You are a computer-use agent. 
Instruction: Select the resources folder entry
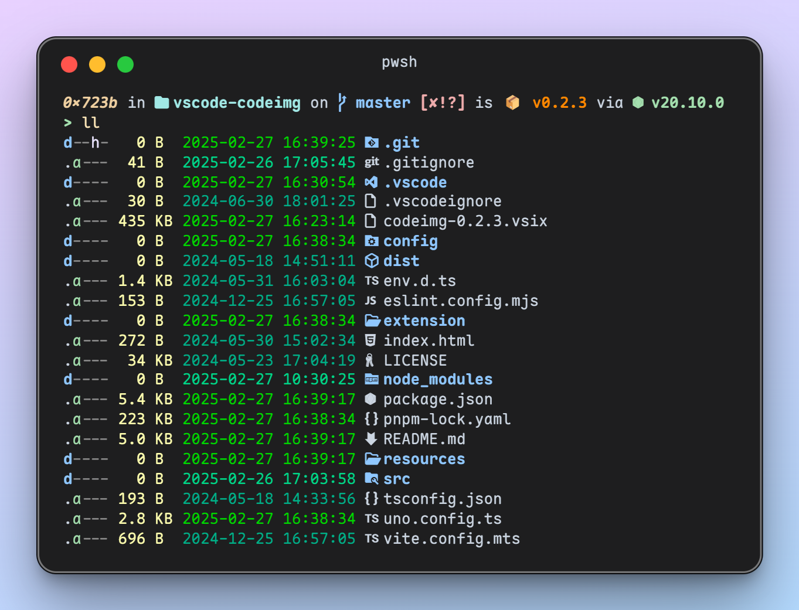pos(424,459)
